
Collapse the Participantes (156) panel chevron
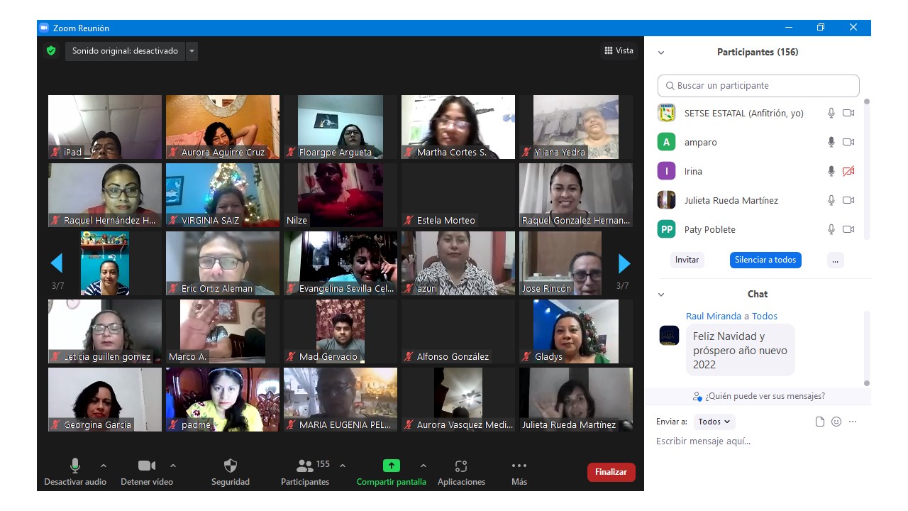661,53
